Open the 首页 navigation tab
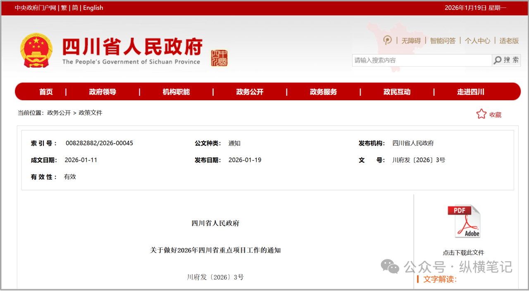The width and height of the screenshot is (529, 291). coord(46,92)
